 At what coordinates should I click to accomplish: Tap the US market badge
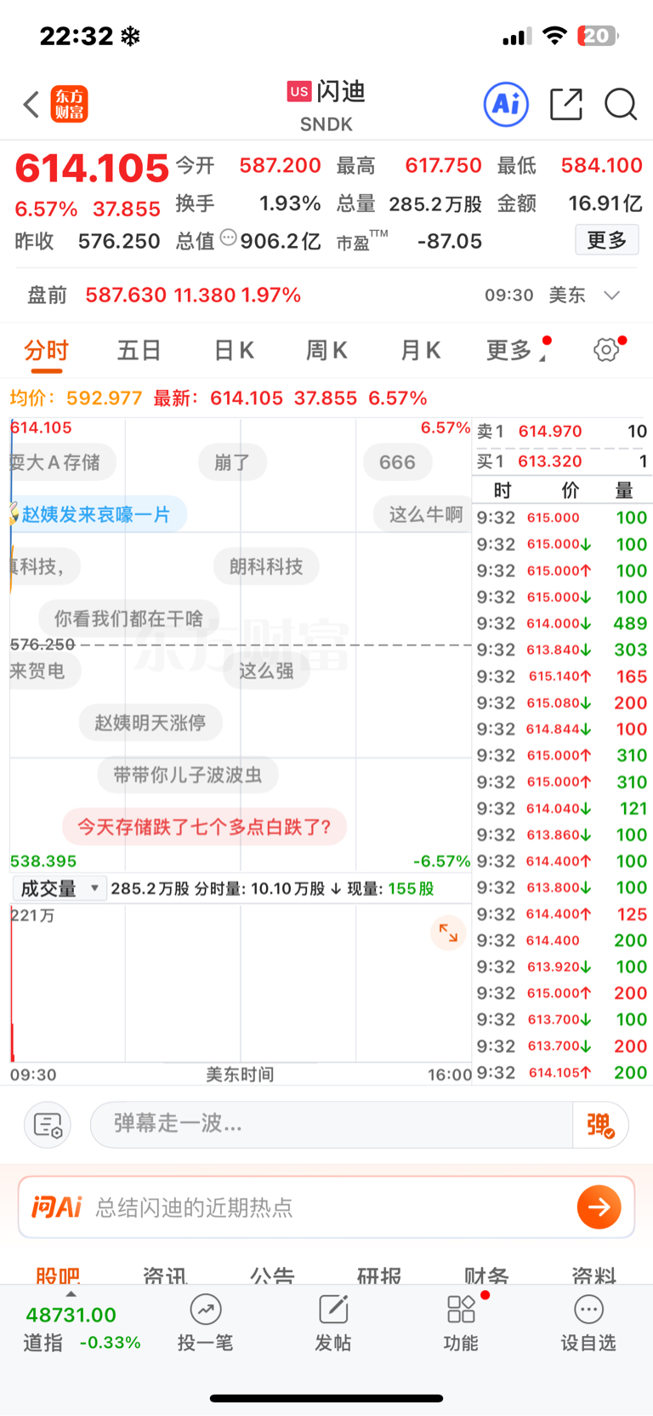pyautogui.click(x=299, y=91)
